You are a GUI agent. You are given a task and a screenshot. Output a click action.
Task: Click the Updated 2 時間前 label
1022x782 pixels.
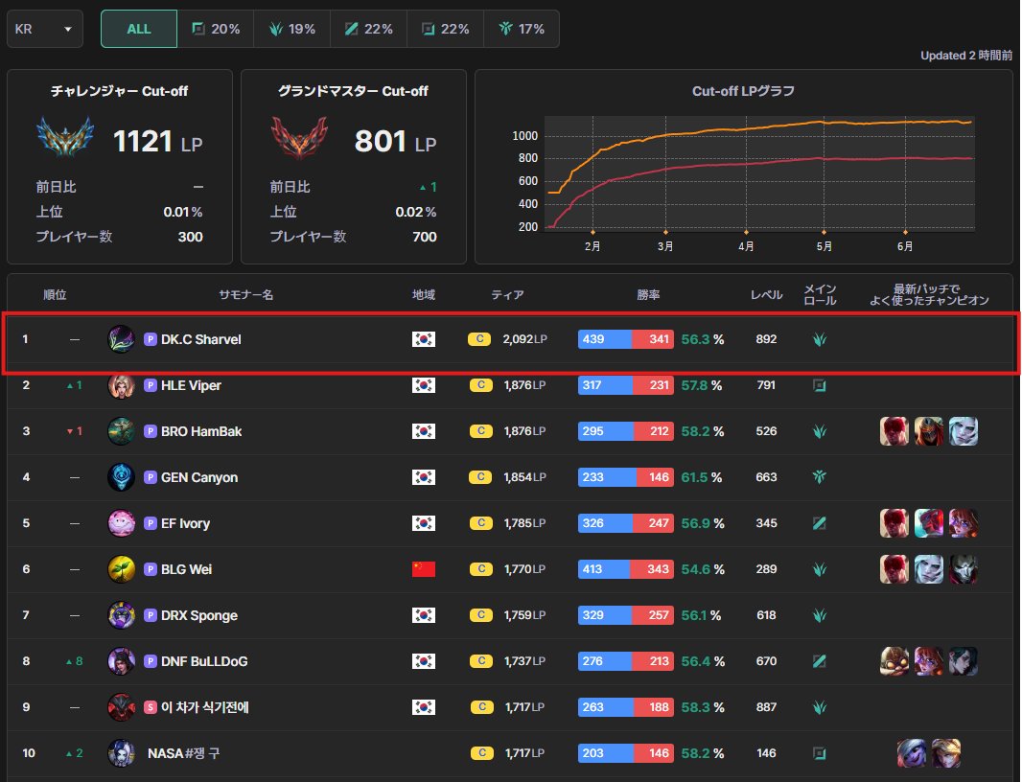click(x=966, y=56)
